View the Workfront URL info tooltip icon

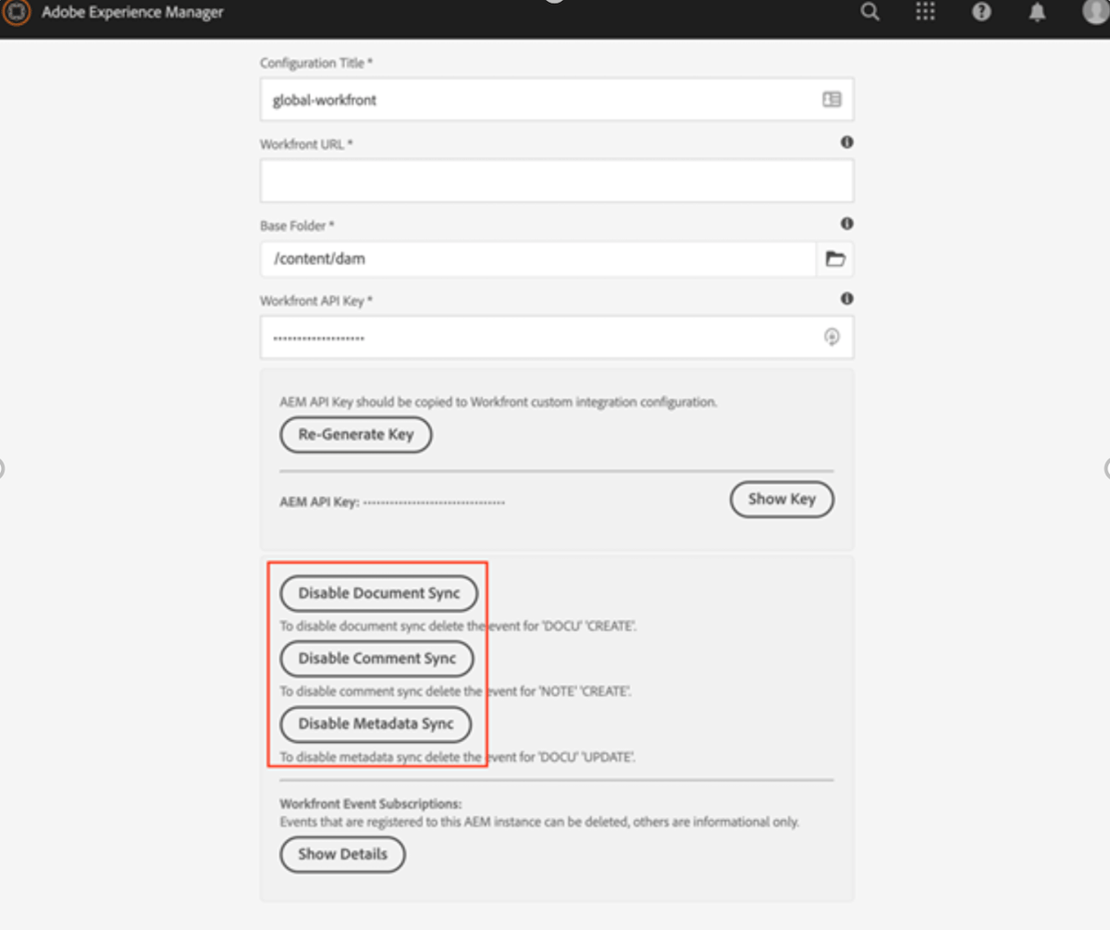tap(847, 142)
